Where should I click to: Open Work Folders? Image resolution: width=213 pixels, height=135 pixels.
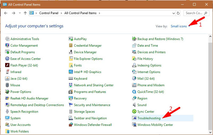click(x=19, y=131)
